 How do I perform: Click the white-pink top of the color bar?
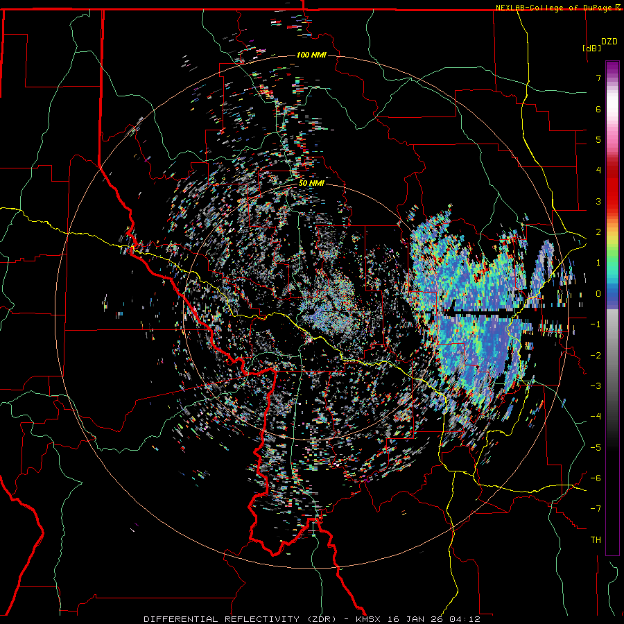[x=612, y=105]
